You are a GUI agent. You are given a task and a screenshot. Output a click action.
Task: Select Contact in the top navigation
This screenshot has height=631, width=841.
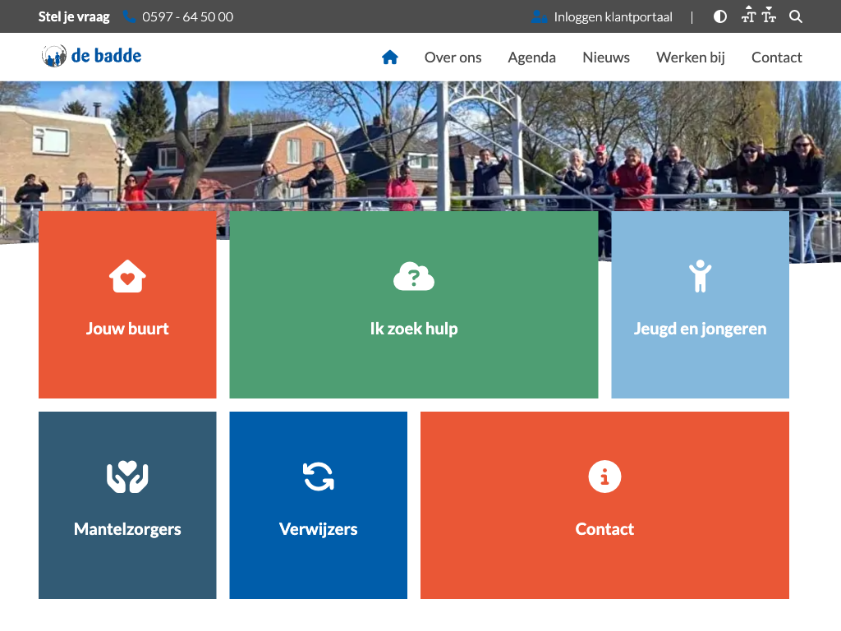point(776,58)
